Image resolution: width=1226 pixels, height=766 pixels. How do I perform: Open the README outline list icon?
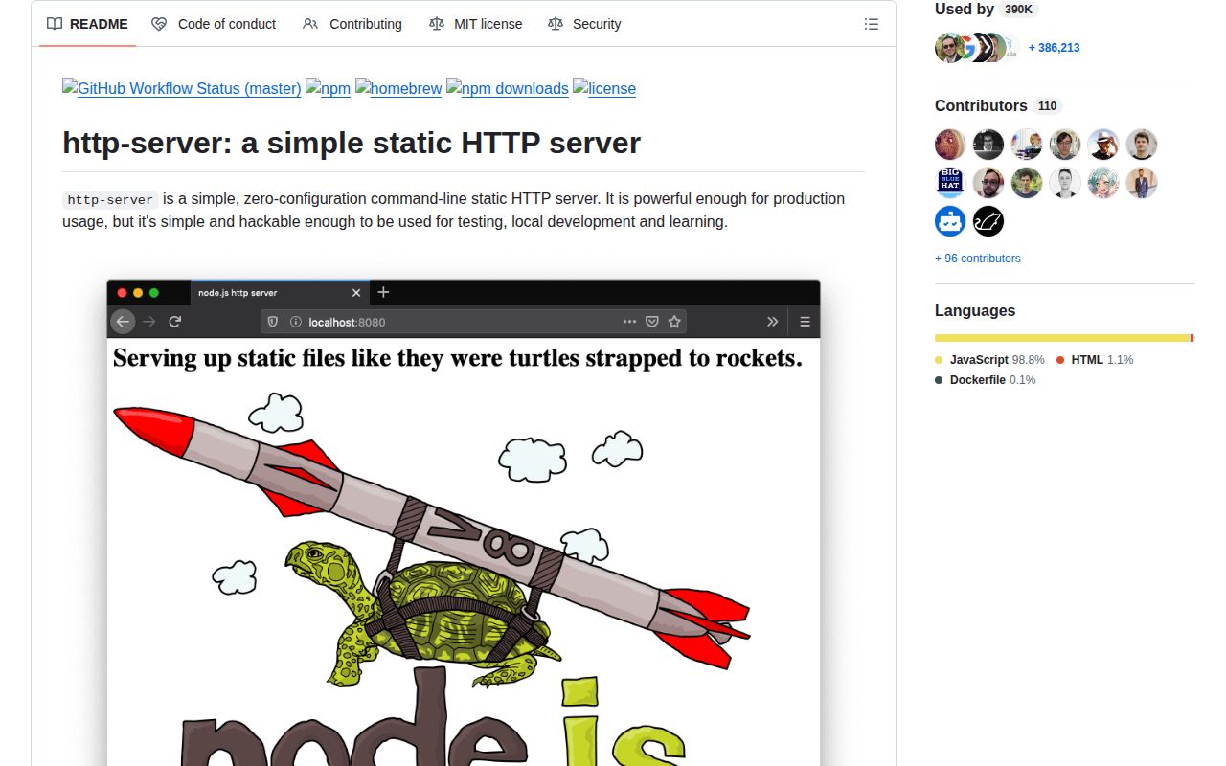872,24
